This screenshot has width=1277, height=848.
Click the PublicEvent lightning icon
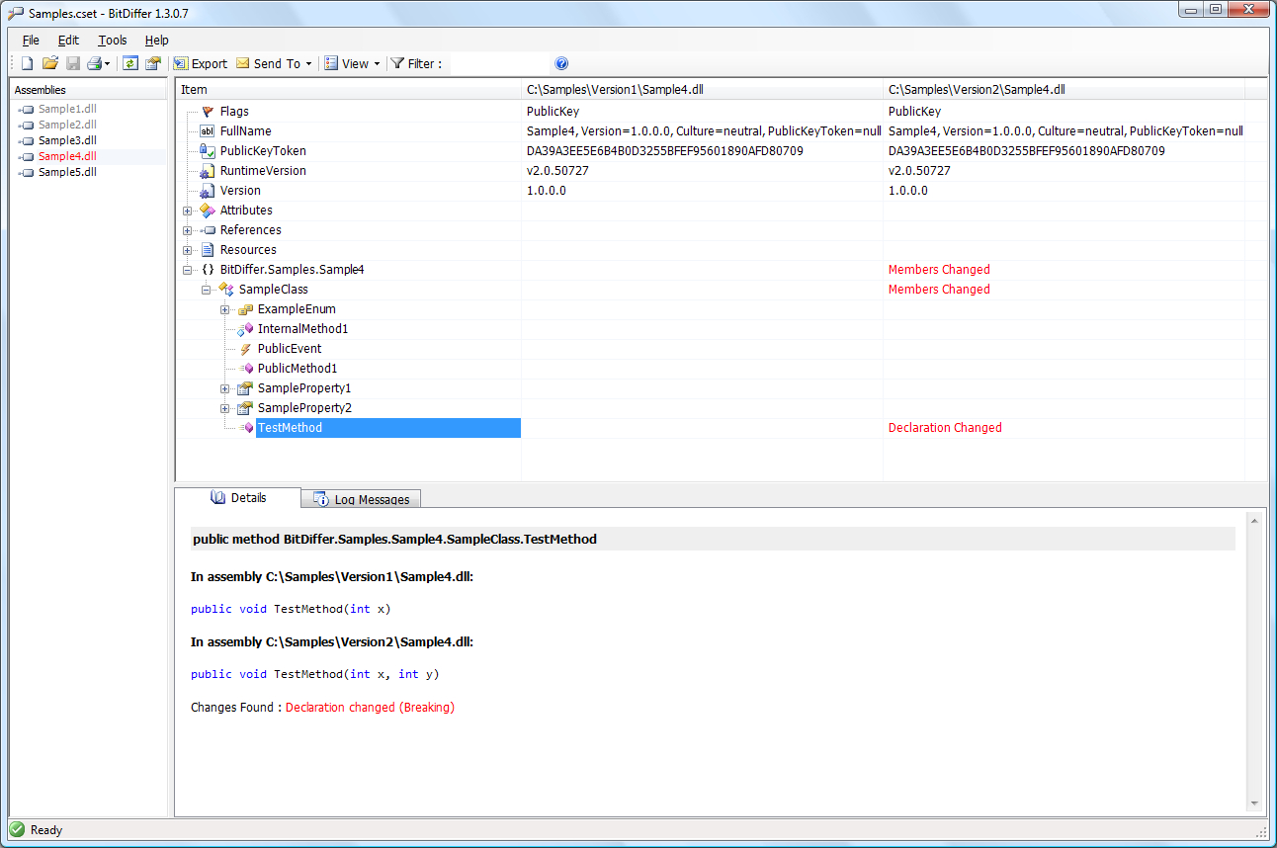[245, 349]
